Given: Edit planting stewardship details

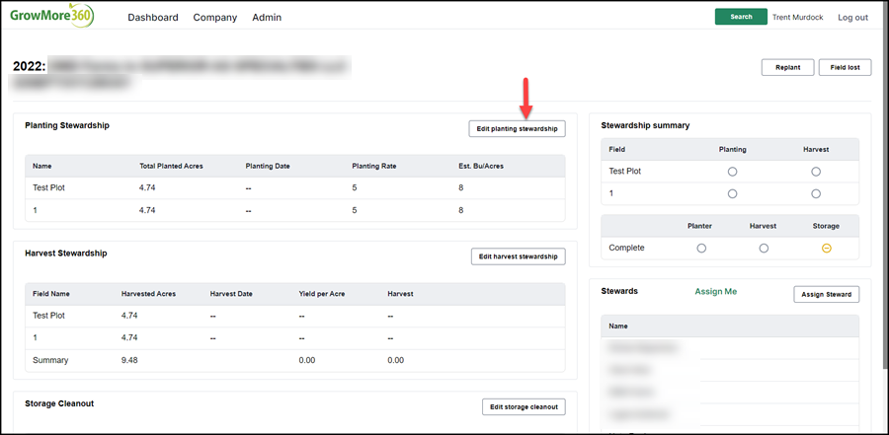Looking at the screenshot, I should (x=517, y=129).
